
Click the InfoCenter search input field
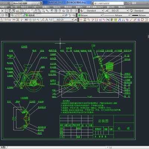coord(109,3)
